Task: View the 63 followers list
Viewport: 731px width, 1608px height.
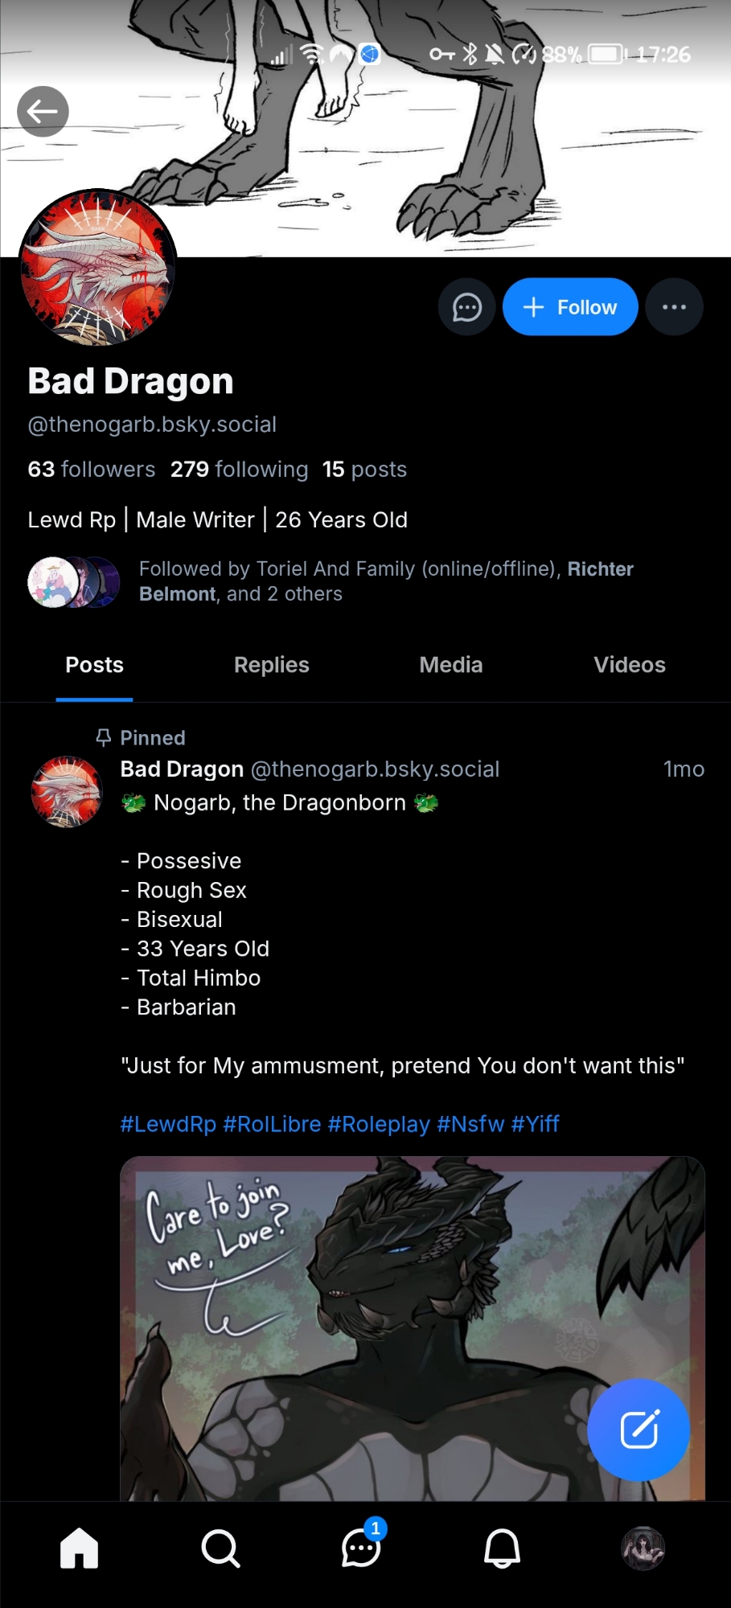Action: pos(92,470)
